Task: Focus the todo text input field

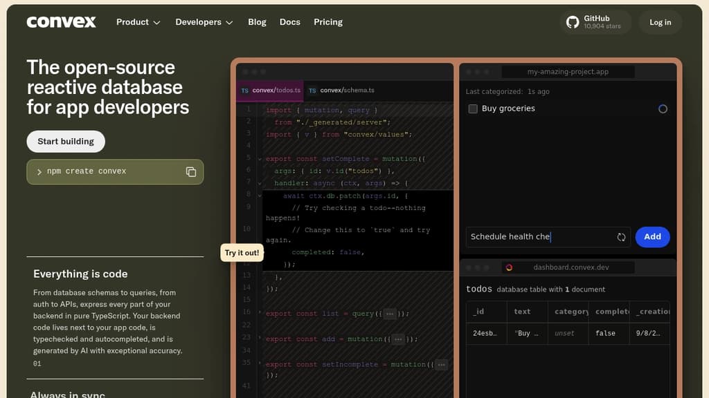Action: point(537,237)
